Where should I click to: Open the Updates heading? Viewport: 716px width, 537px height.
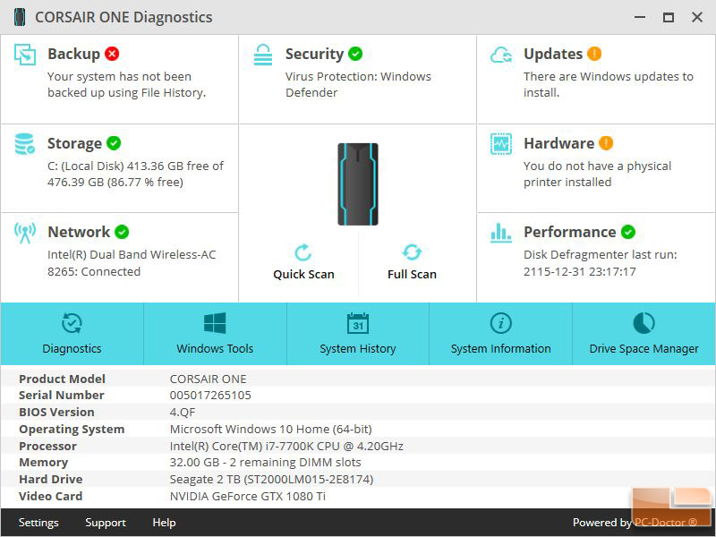[553, 54]
